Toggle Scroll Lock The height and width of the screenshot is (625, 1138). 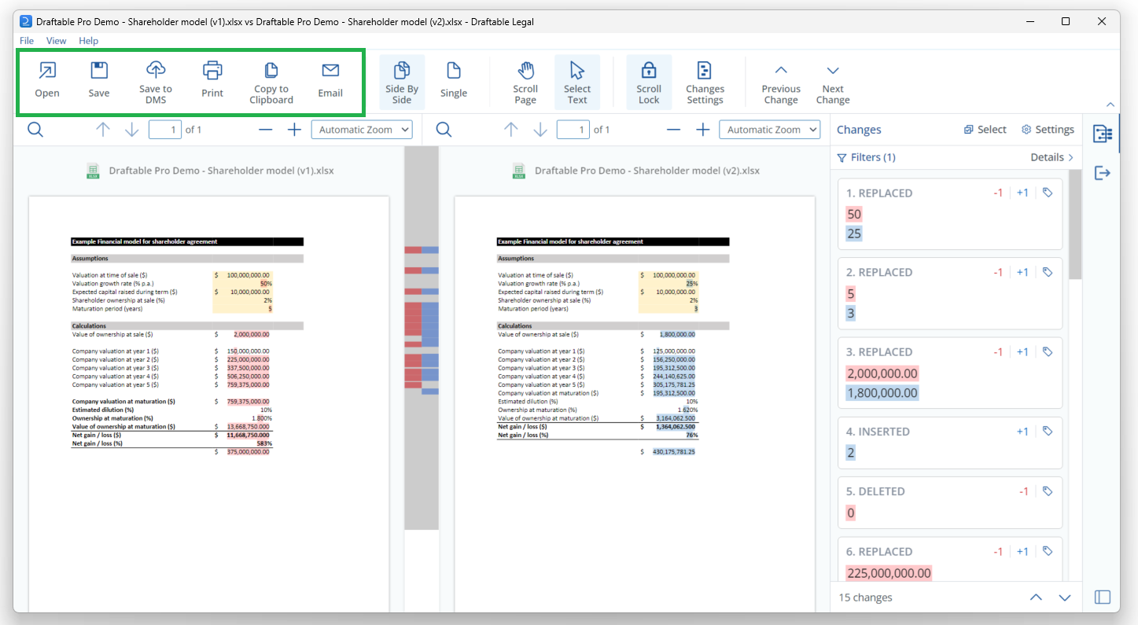[x=649, y=82]
